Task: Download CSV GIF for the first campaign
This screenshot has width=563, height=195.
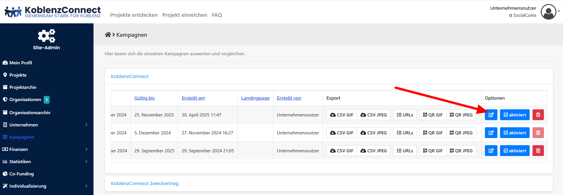Action: tap(342, 115)
